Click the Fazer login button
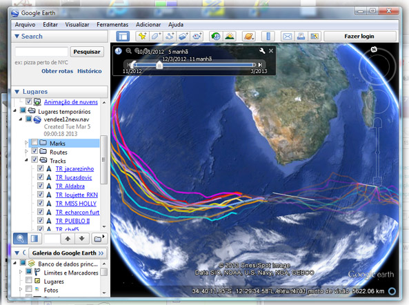 tap(360, 37)
